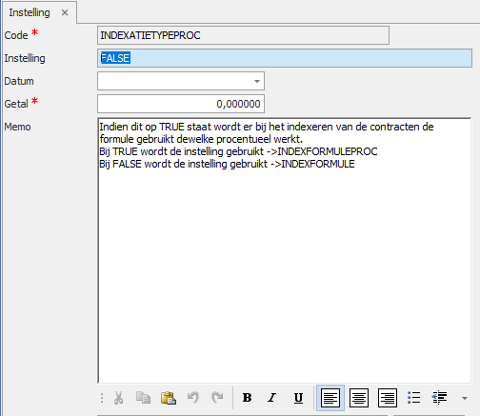The image size is (480, 416).
Task: Click the Undo arrow icon
Action: click(193, 398)
